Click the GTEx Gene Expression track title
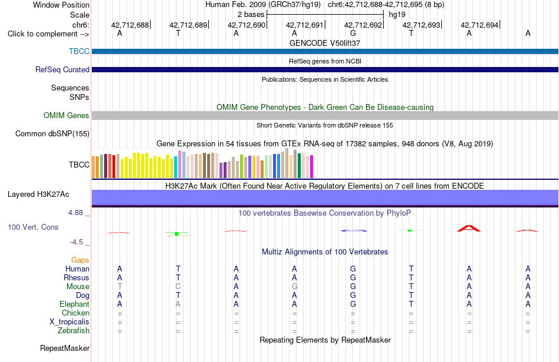Viewport: 559px width, 362px height. 325,144
